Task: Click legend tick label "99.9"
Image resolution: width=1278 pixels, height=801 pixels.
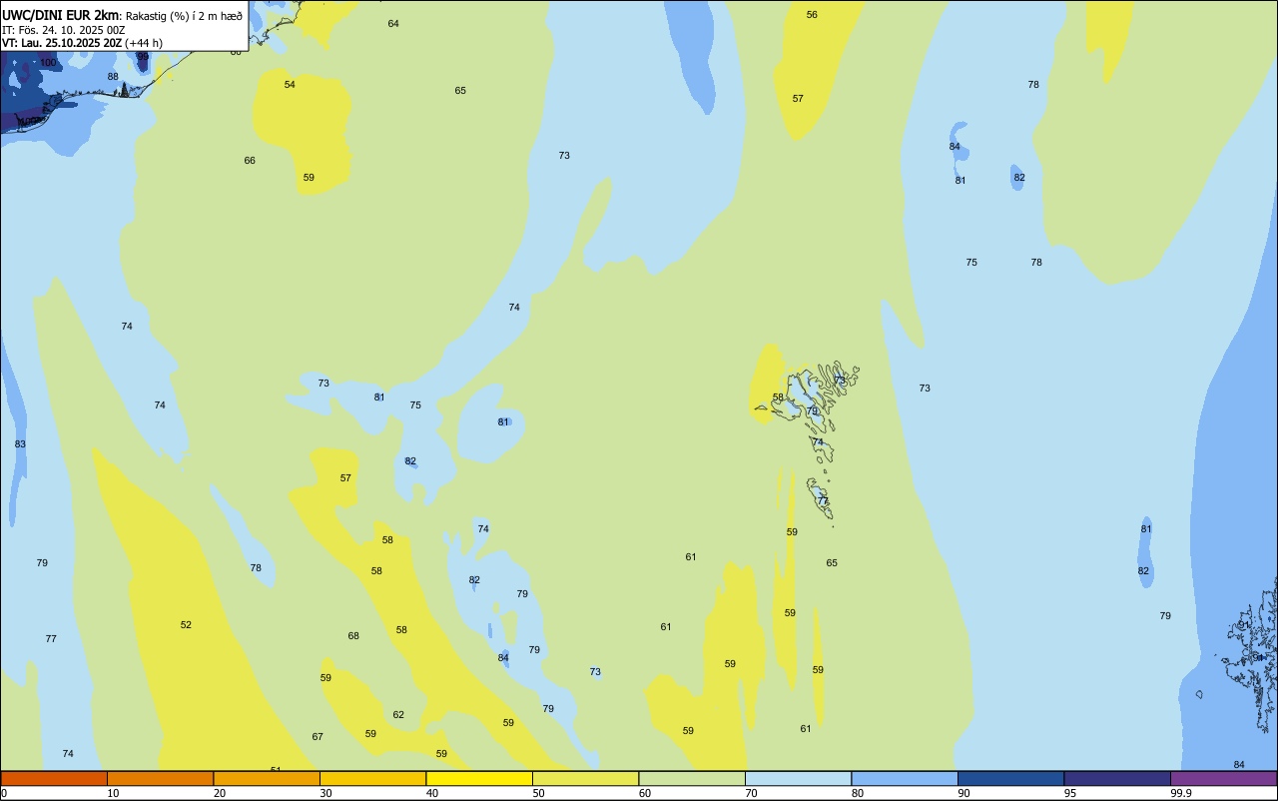Action: [x=1181, y=793]
